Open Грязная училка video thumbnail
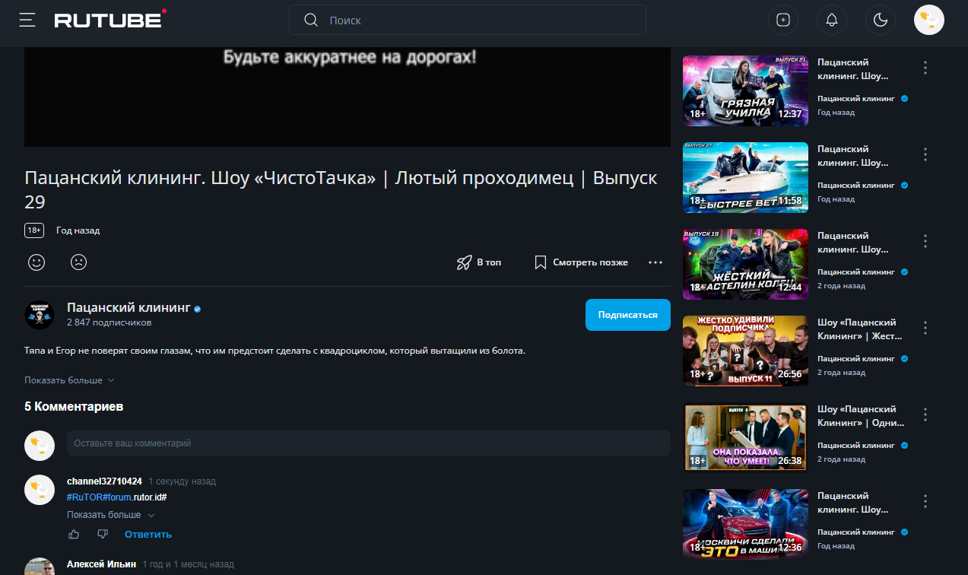The width and height of the screenshot is (968, 575). click(x=745, y=91)
